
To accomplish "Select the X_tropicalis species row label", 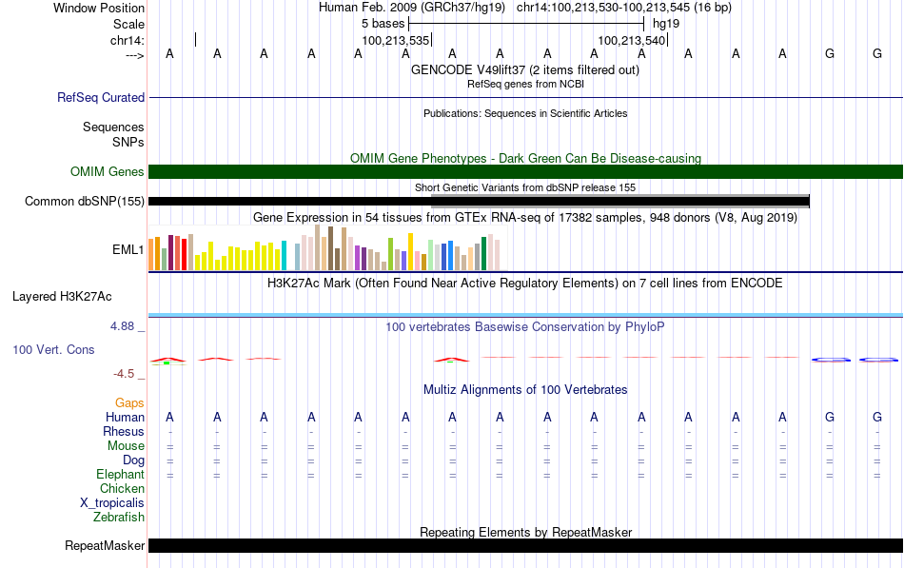I will (112, 503).
